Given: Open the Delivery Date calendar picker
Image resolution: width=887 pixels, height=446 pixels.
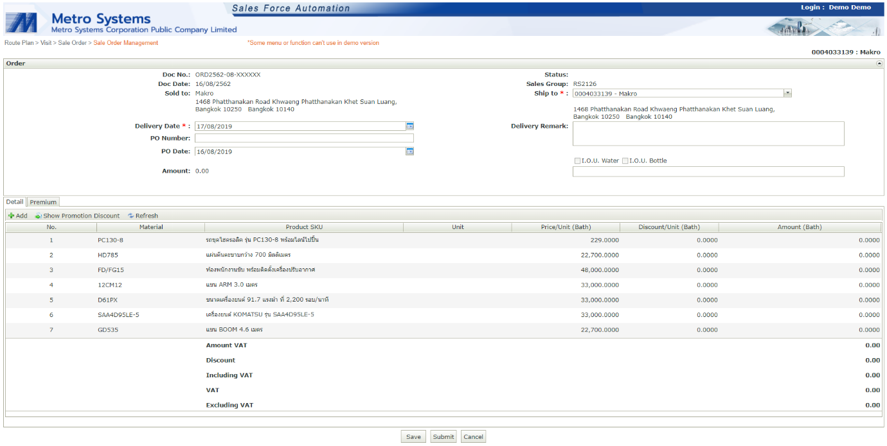Looking at the screenshot, I should point(410,126).
